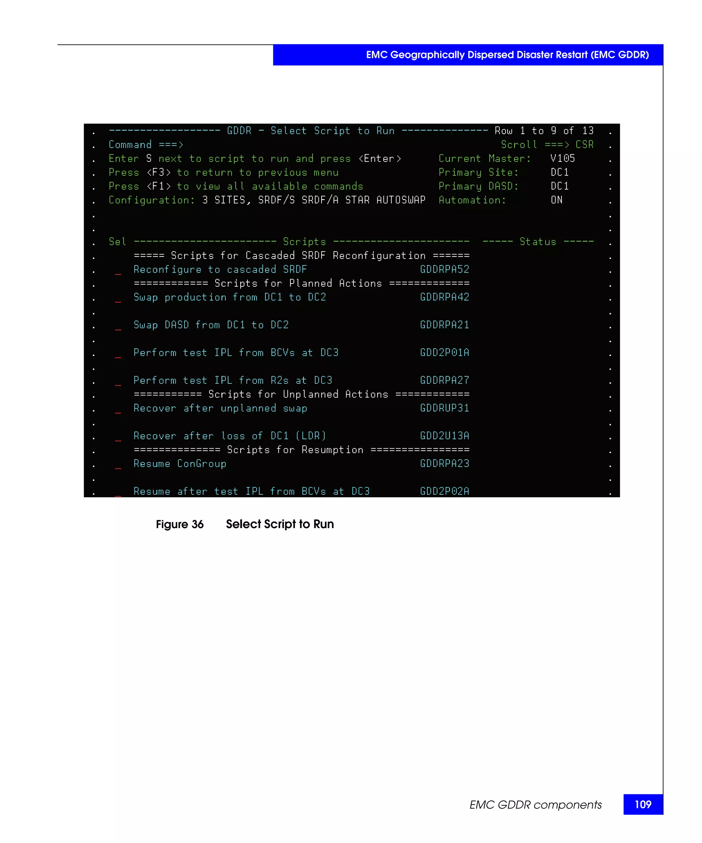Click script ID GDDRPA52

[445, 269]
